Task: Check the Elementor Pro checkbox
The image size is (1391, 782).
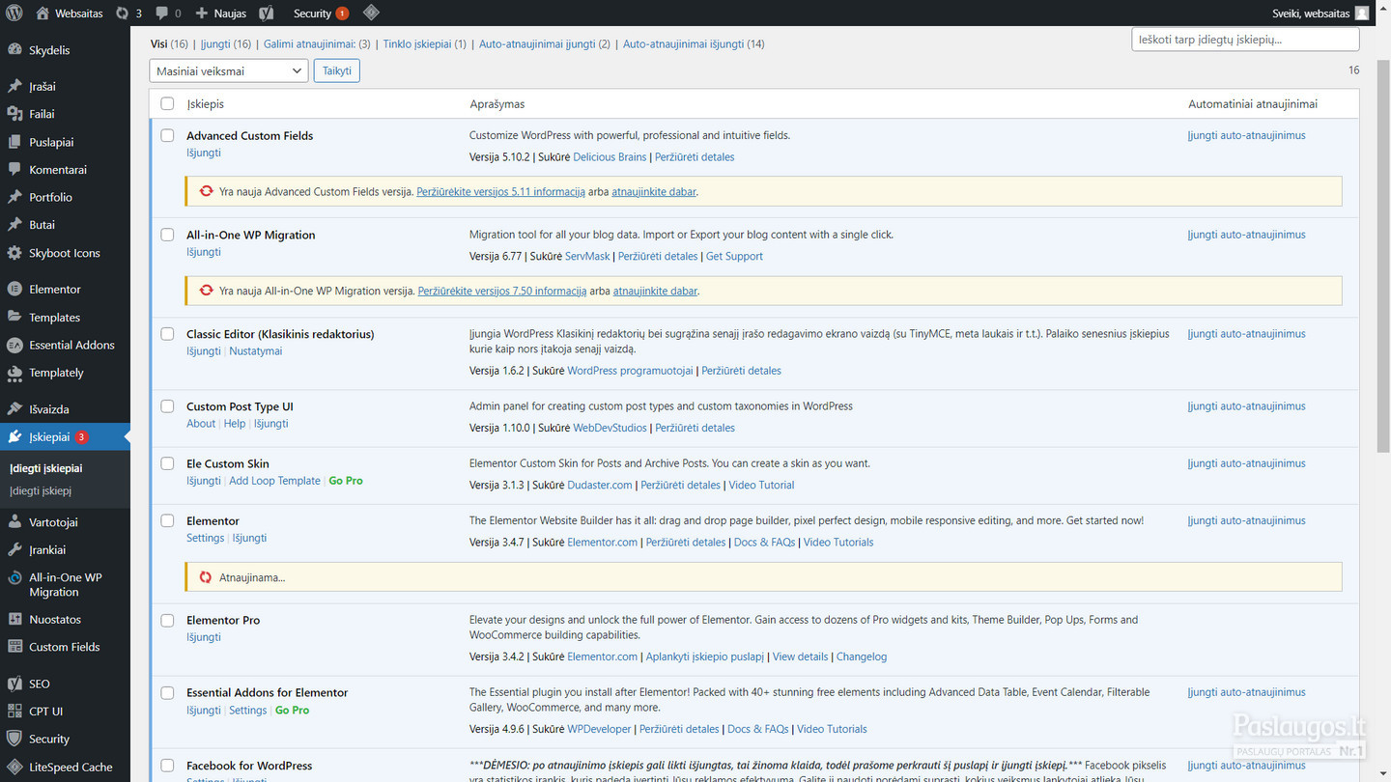Action: click(x=167, y=620)
